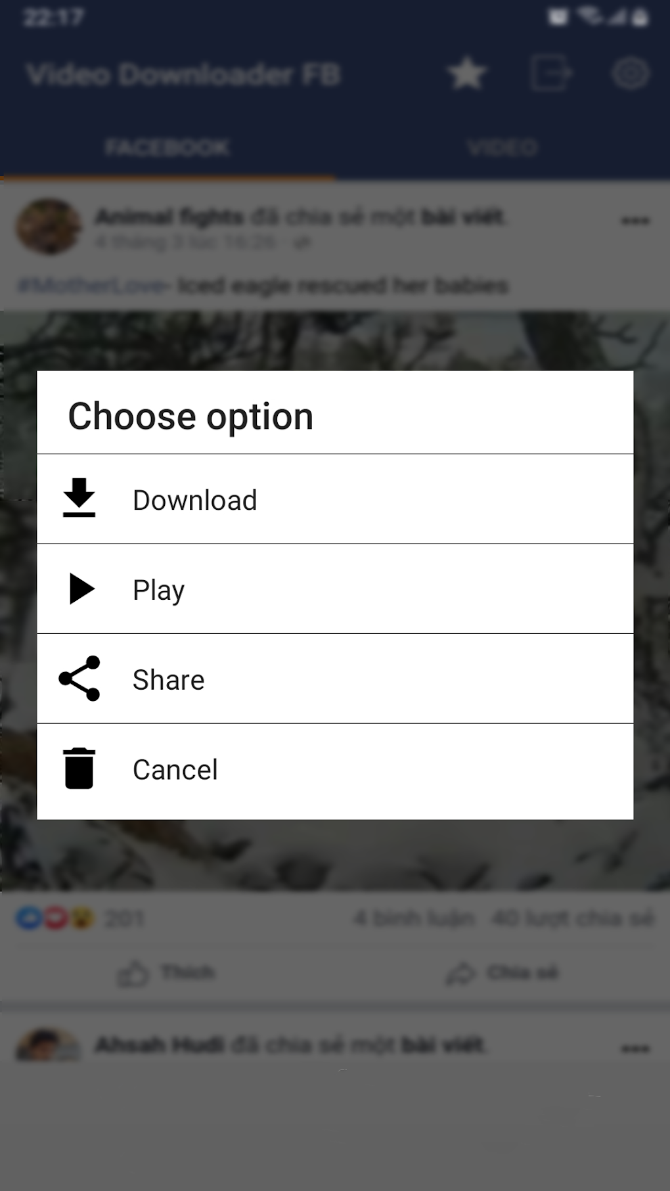The width and height of the screenshot is (670, 1191).
Task: Click the trash can icon
Action: 79,769
